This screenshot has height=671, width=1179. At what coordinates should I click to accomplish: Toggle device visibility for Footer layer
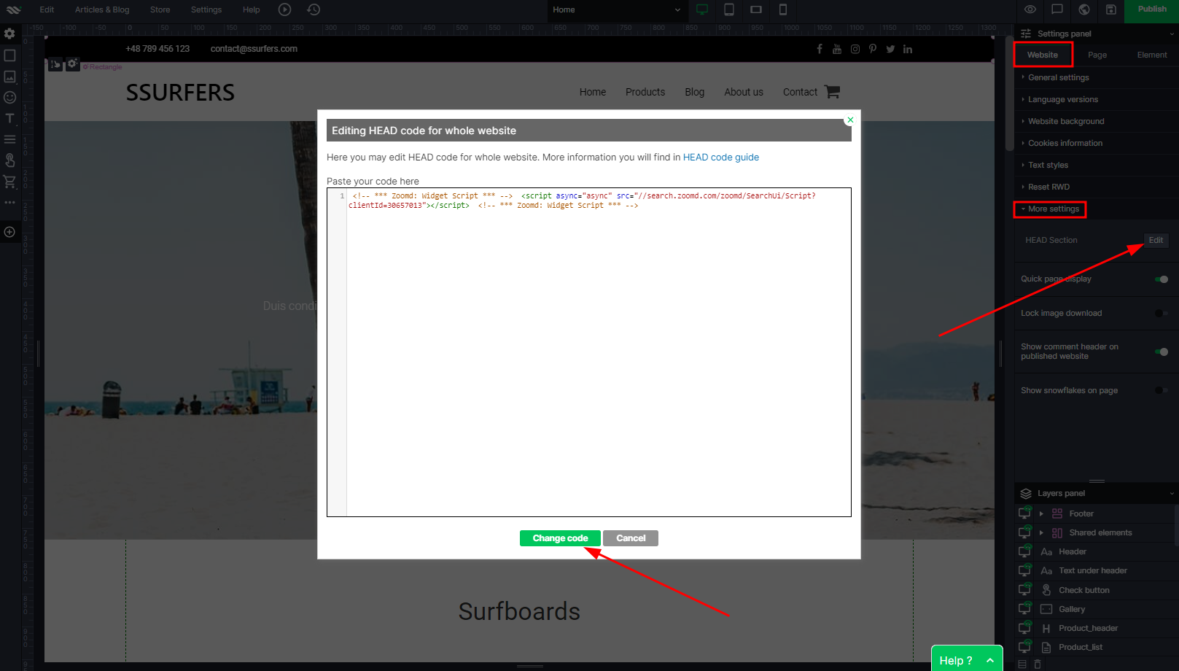pyautogui.click(x=1024, y=513)
